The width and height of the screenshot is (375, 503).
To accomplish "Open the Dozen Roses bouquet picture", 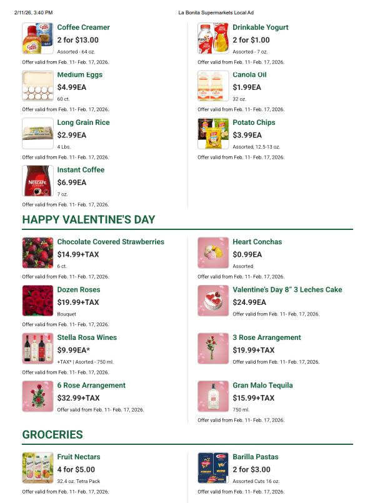I will (x=37, y=301).
